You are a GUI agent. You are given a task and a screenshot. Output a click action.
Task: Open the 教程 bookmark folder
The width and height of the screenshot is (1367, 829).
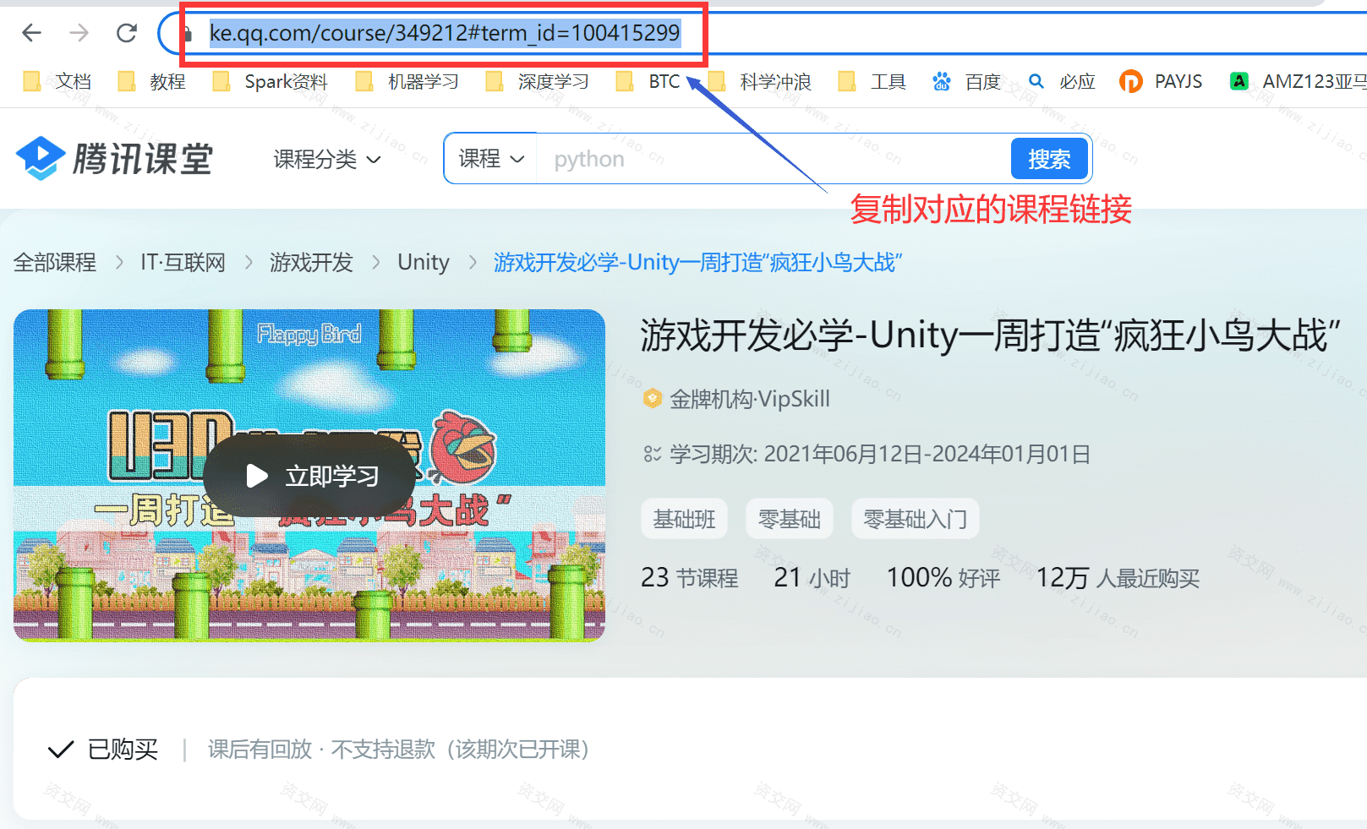[x=152, y=81]
